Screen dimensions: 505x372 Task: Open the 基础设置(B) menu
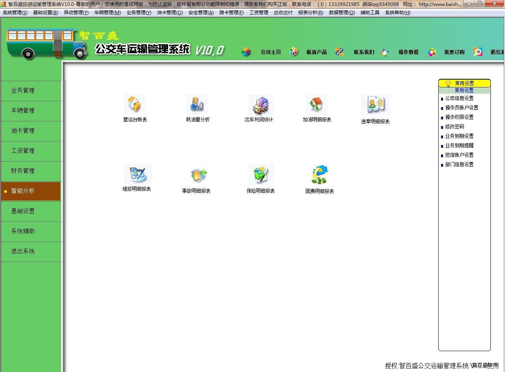45,13
